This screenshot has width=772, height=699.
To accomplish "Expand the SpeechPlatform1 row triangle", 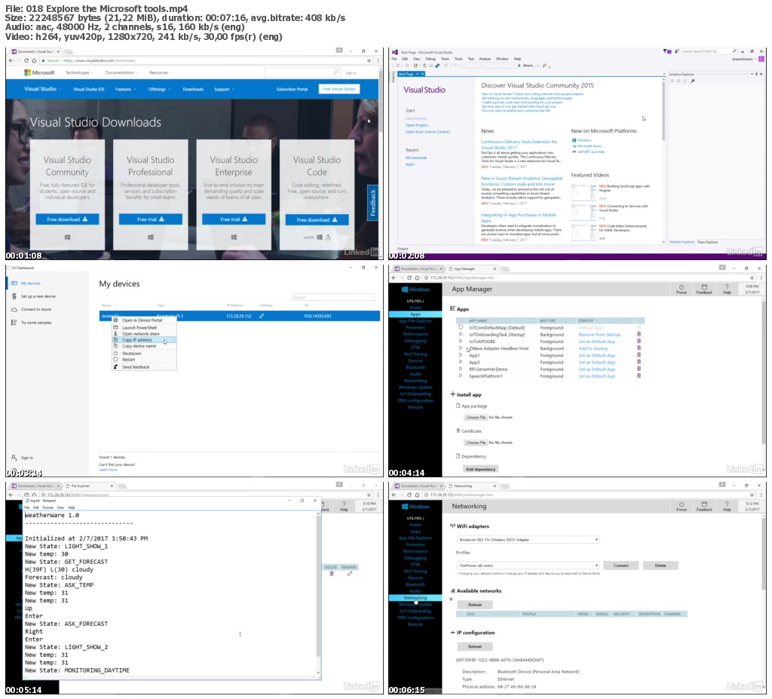I will tap(461, 376).
